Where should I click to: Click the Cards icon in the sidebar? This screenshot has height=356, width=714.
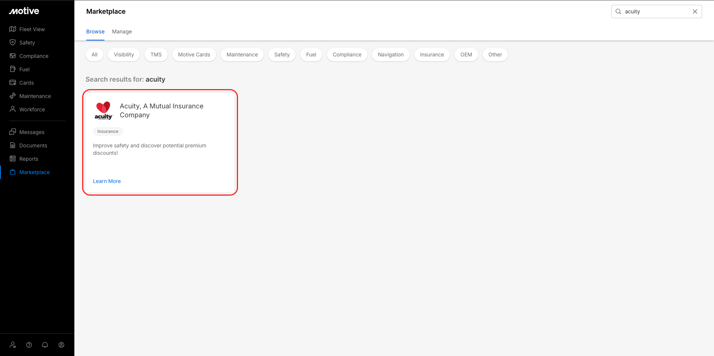13,83
